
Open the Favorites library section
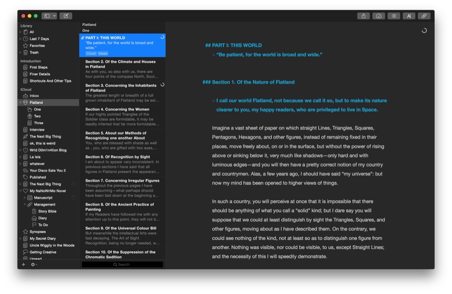[37, 46]
